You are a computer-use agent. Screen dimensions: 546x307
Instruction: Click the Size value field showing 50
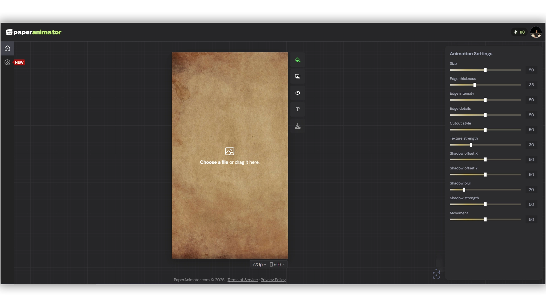point(531,70)
